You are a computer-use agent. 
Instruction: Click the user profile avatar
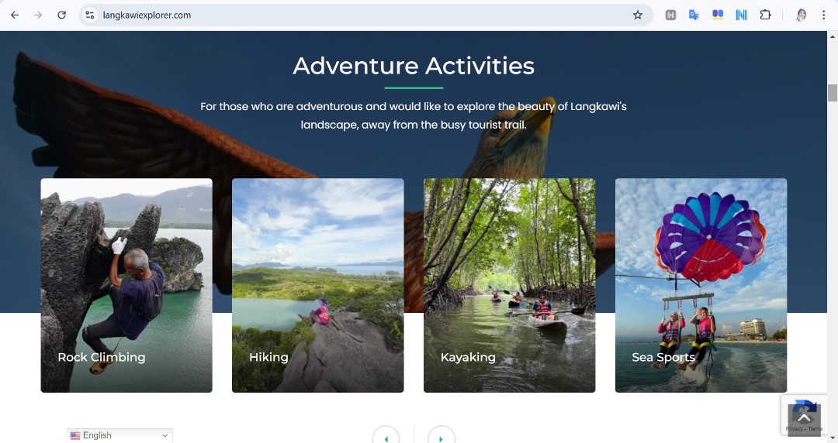801,15
